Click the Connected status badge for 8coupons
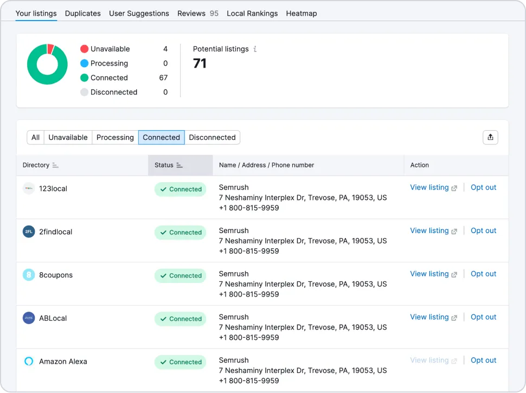Image resolution: width=526 pixels, height=393 pixels. click(x=181, y=275)
